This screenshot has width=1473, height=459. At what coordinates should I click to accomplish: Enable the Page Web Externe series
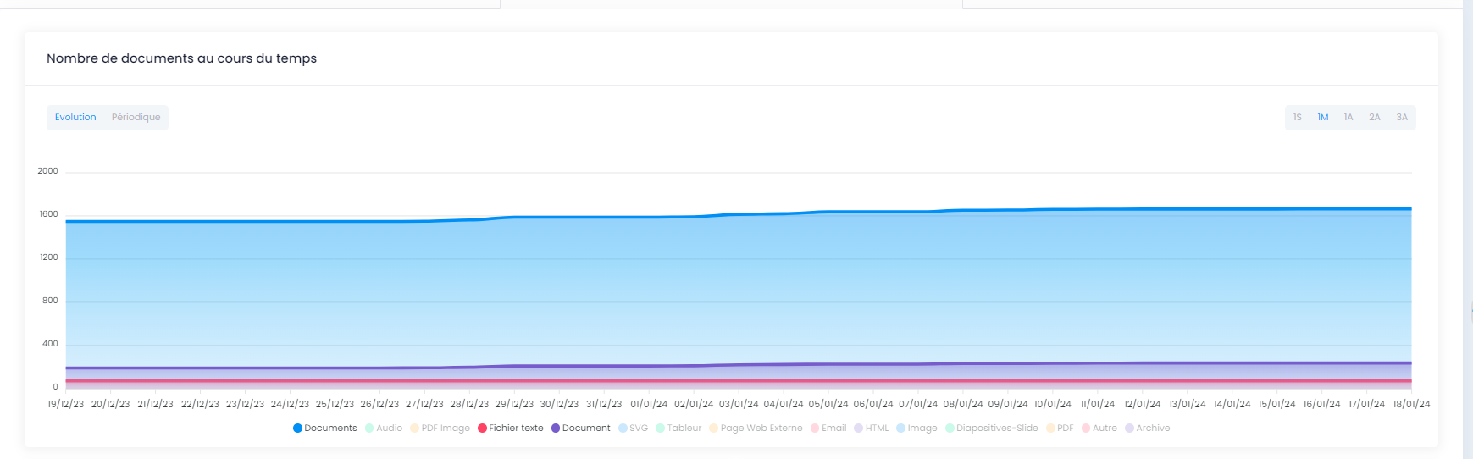(756, 429)
